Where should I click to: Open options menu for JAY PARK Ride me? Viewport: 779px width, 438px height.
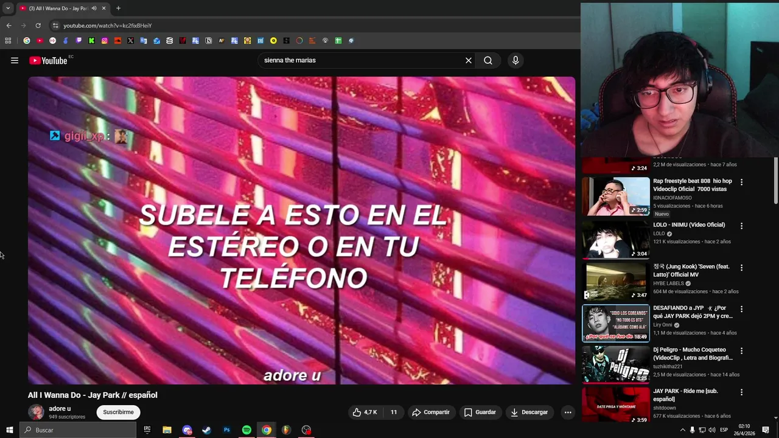[741, 392]
